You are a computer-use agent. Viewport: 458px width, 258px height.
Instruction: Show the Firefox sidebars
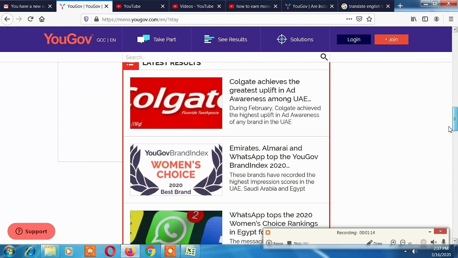[x=425, y=19]
